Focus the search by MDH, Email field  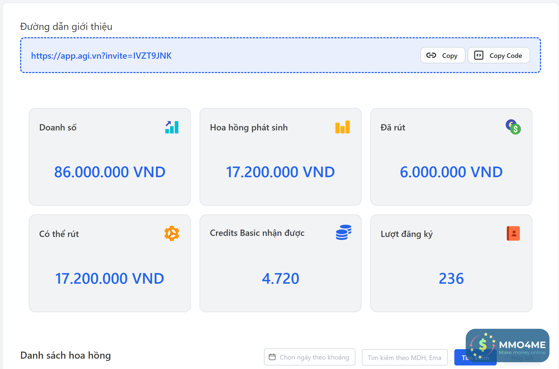[404, 358]
